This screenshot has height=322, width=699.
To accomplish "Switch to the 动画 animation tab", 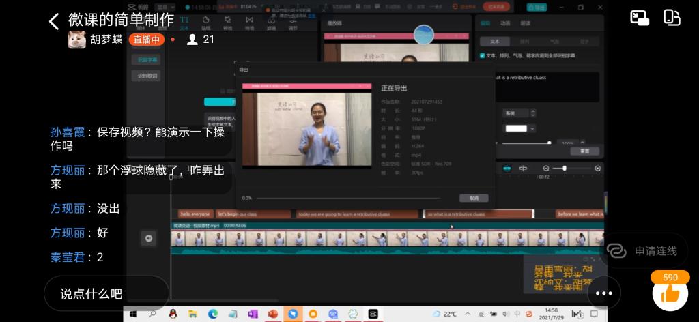I will pos(505,23).
